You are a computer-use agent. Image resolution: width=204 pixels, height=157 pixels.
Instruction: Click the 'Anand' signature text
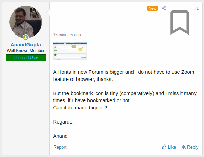61,136
